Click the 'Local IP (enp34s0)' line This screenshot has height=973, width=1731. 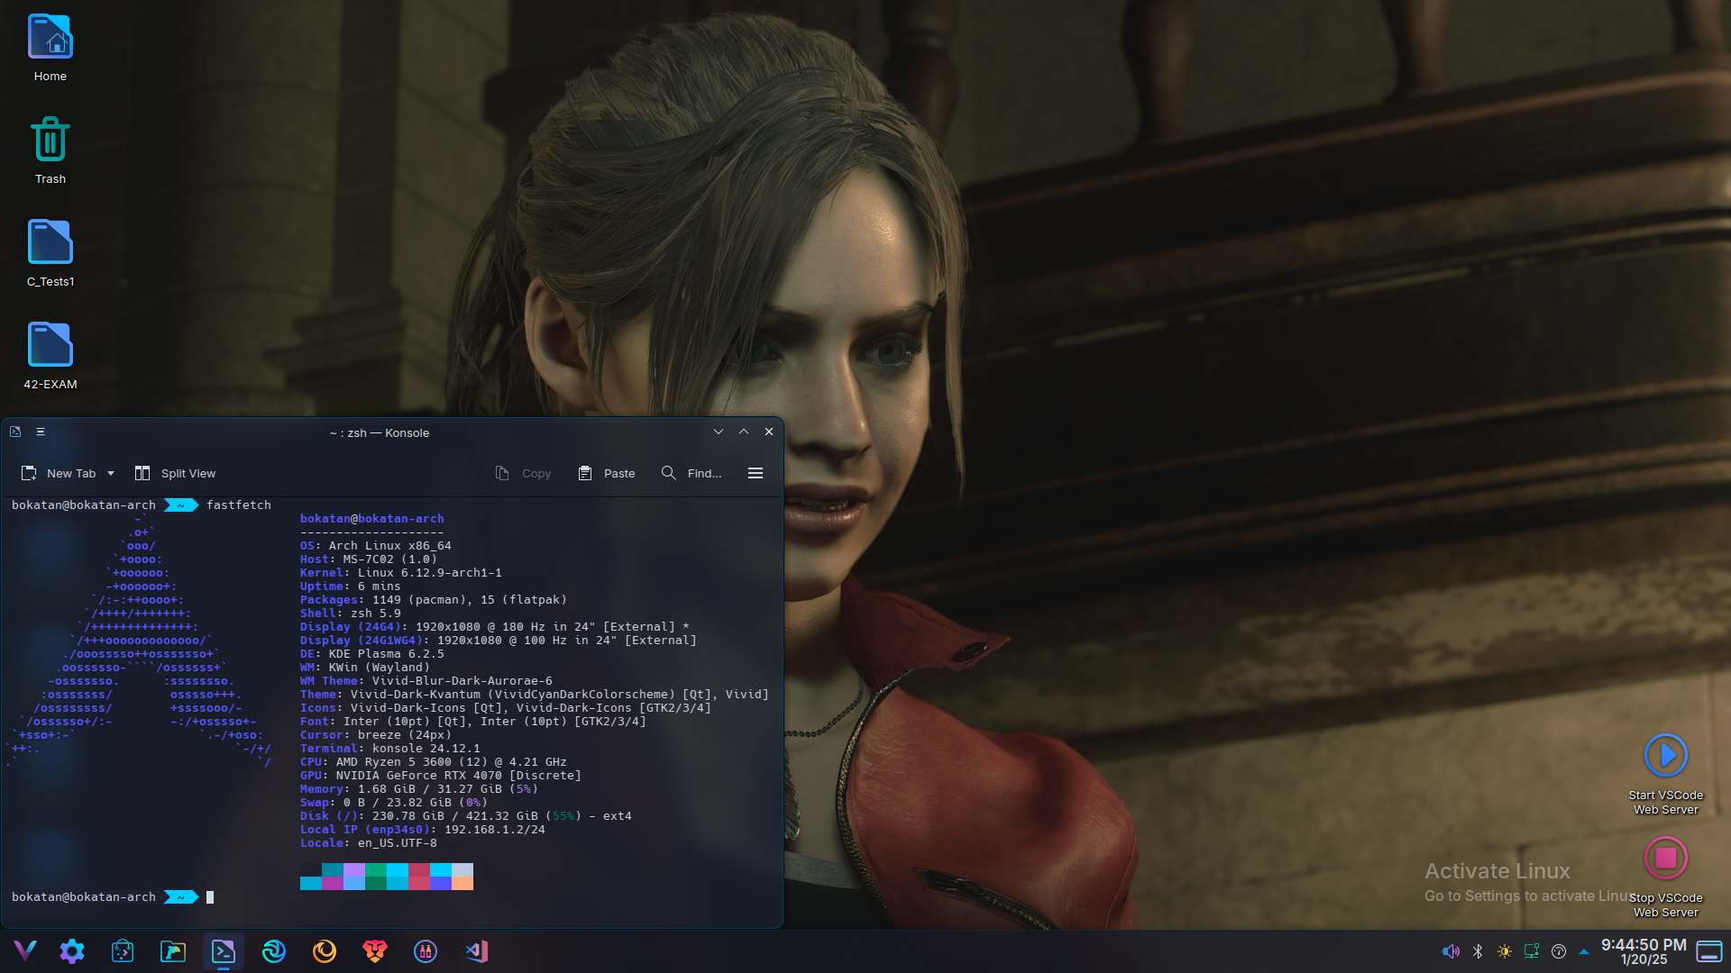point(423,829)
